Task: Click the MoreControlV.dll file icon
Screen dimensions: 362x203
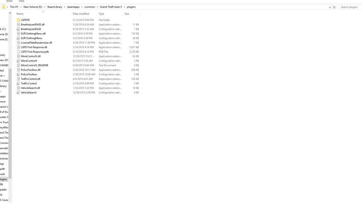Action: tap(18, 56)
